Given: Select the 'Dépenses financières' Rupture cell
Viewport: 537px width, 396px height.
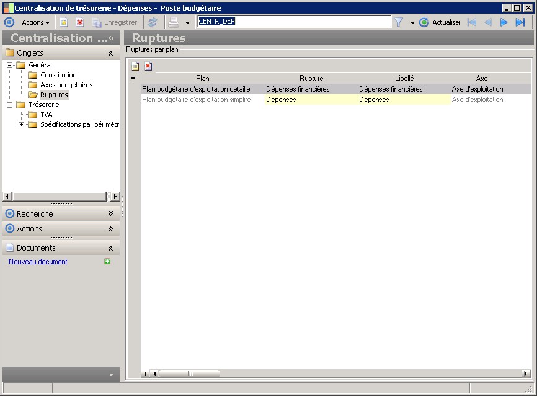Looking at the screenshot, I should point(311,89).
